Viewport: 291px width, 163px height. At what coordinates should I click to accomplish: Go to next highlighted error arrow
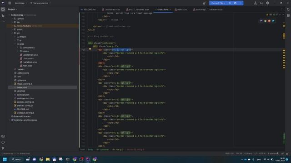point(283,14)
